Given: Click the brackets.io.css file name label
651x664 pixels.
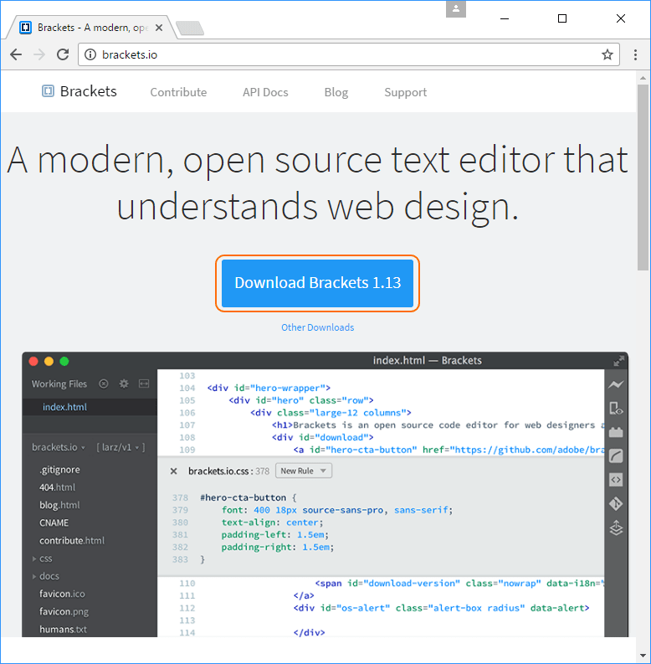Looking at the screenshot, I should pos(218,471).
